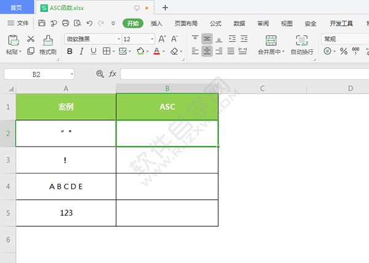Click the Save icon in quick toolbar

pyautogui.click(x=42, y=23)
